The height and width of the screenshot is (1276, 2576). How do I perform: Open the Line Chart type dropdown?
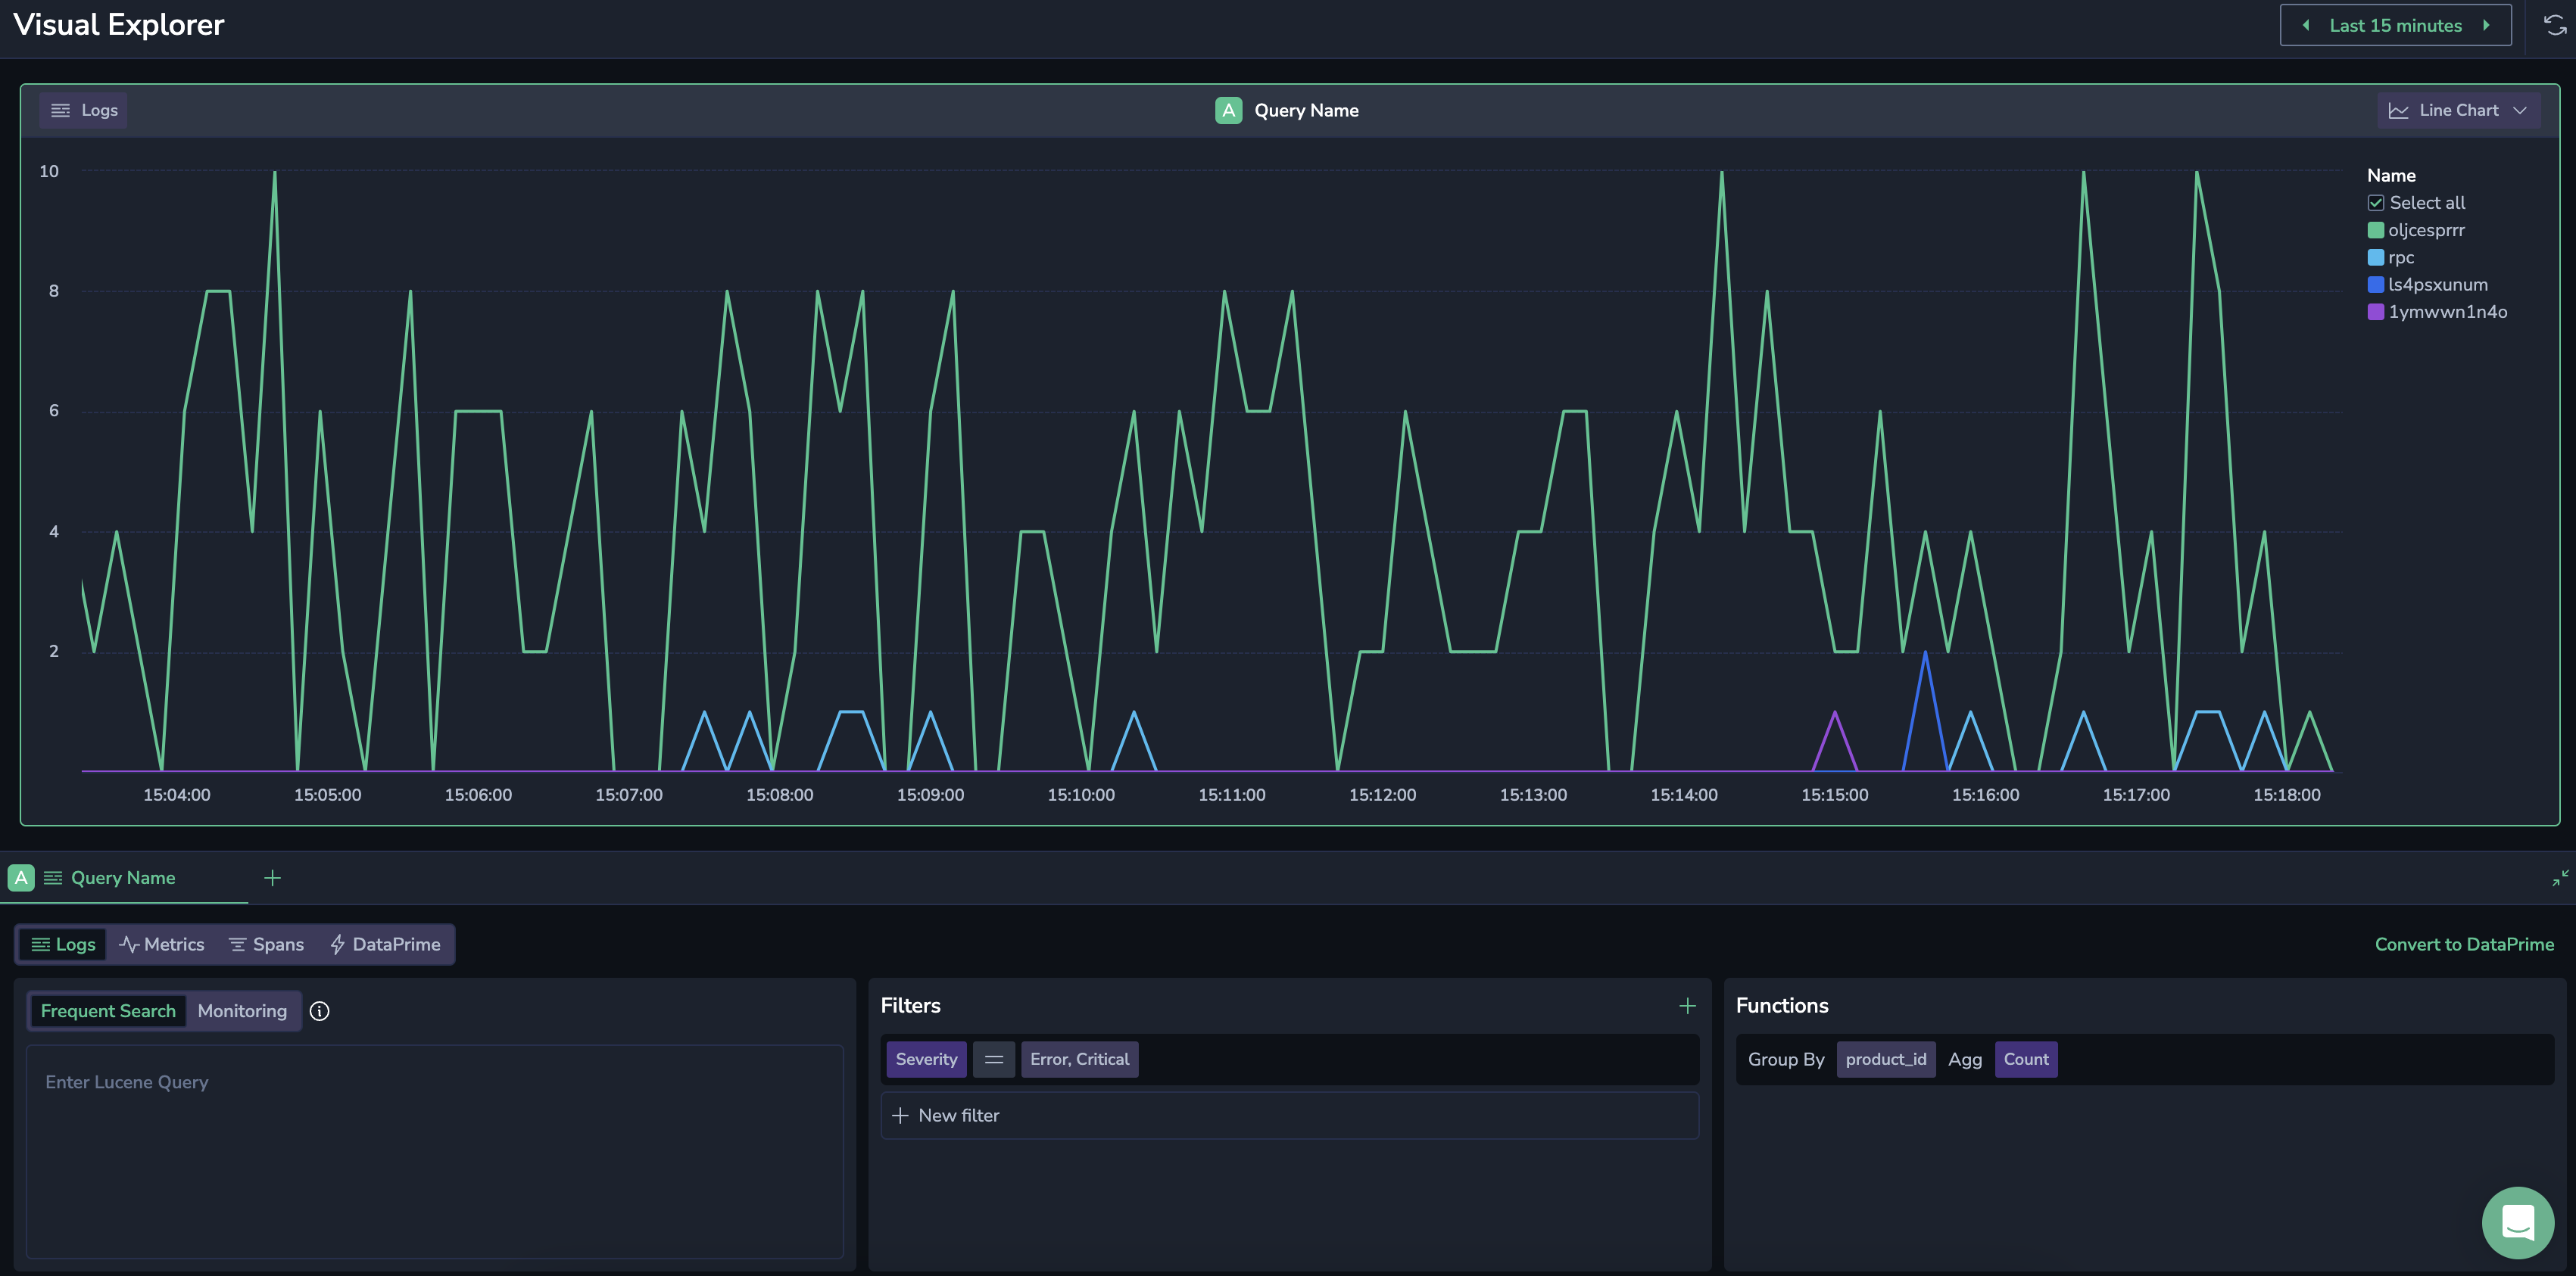(2458, 110)
